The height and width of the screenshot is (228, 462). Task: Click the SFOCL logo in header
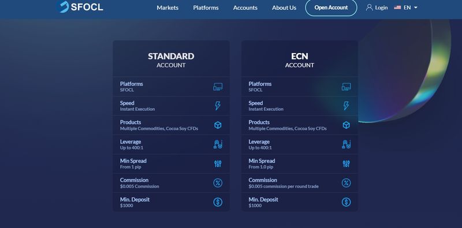pos(80,7)
